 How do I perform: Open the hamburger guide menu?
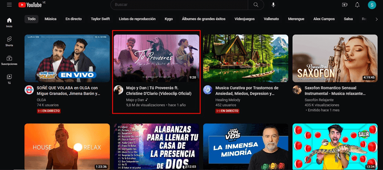click(x=9, y=5)
